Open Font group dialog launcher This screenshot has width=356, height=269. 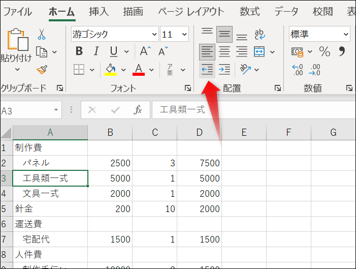[x=187, y=88]
